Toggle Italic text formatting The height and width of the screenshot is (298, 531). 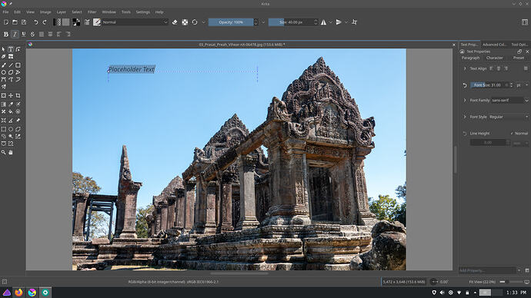click(15, 34)
